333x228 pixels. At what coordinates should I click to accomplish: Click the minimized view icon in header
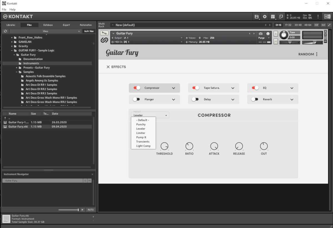click(281, 17)
